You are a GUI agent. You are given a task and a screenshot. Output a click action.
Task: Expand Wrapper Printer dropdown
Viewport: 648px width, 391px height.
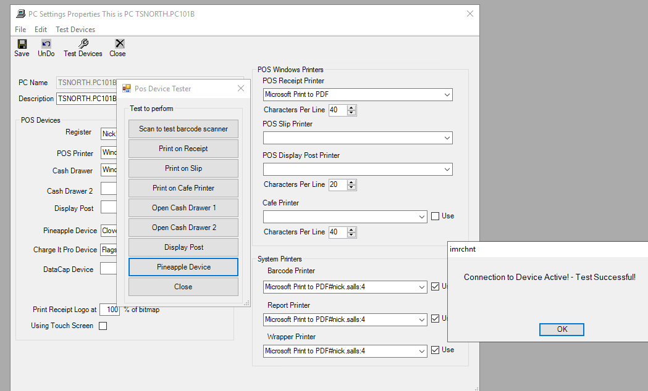click(421, 351)
